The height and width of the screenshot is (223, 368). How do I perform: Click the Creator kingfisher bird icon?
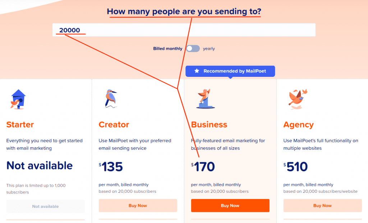[111, 98]
